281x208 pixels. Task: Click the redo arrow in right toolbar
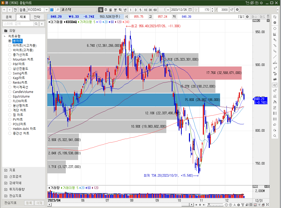[x=275, y=130]
